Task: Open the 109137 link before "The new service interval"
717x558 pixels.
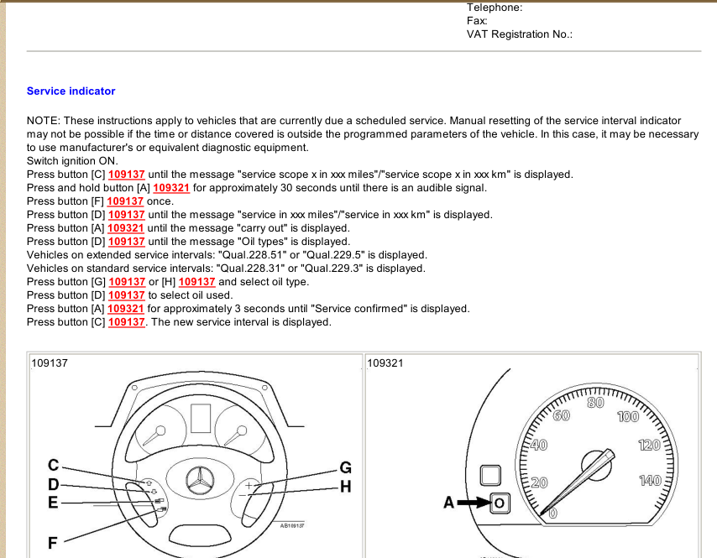Action: (127, 322)
